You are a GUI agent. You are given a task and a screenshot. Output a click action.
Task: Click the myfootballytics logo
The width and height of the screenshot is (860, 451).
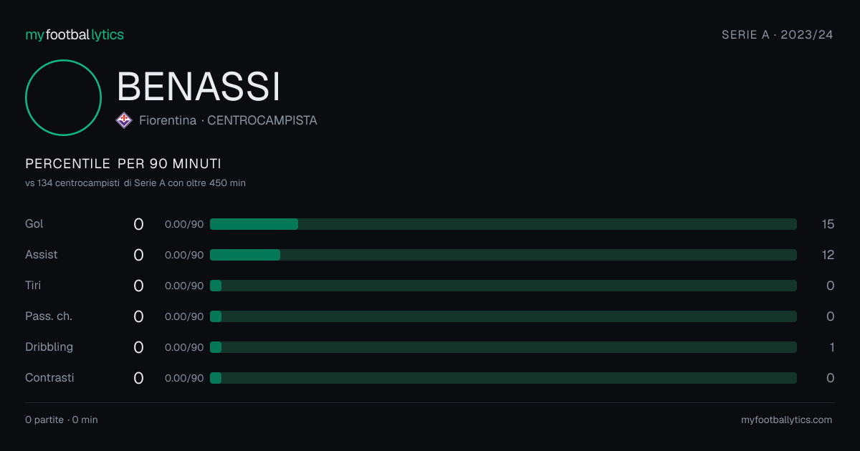[x=75, y=34]
